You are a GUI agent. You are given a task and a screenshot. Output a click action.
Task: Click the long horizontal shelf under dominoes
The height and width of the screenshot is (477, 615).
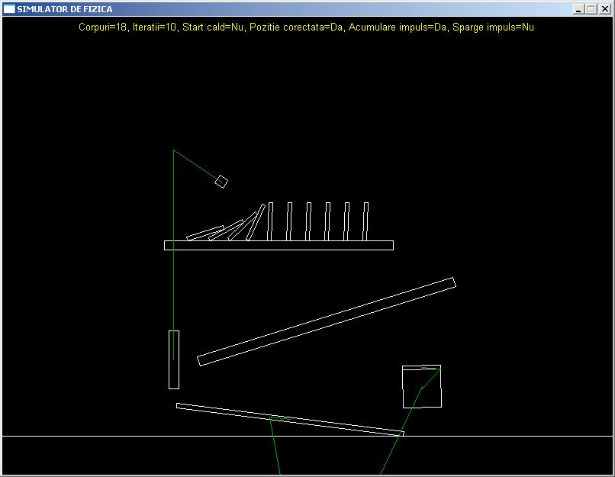279,245
